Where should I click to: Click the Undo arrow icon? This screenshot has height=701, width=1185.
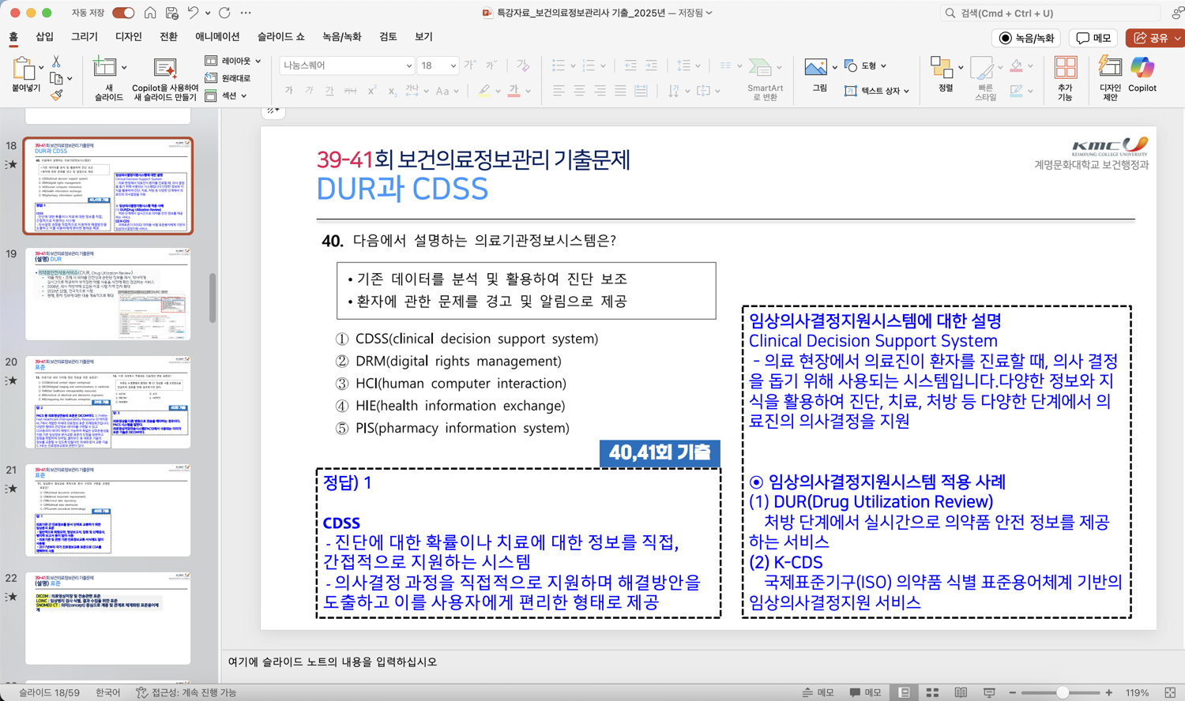pyautogui.click(x=193, y=13)
